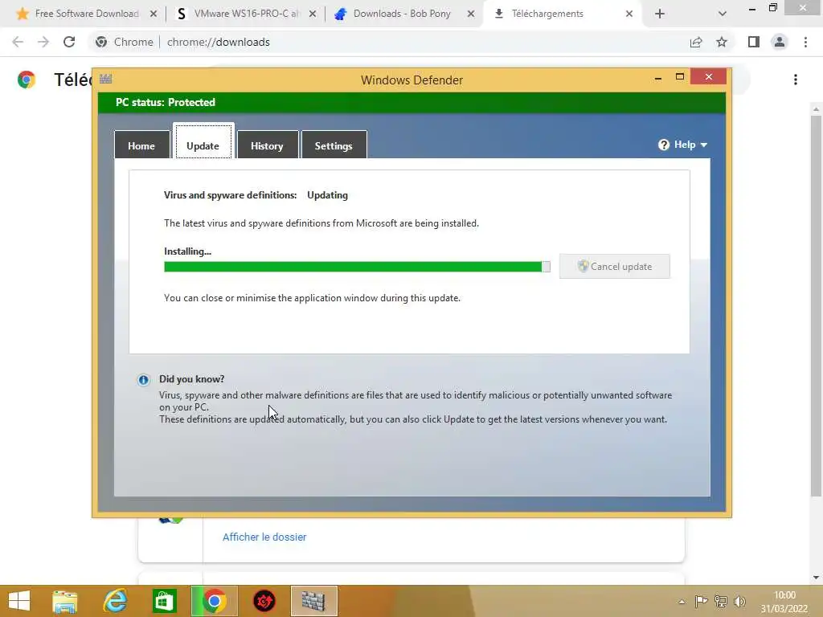Click the share page icon in Chrome

coord(696,42)
